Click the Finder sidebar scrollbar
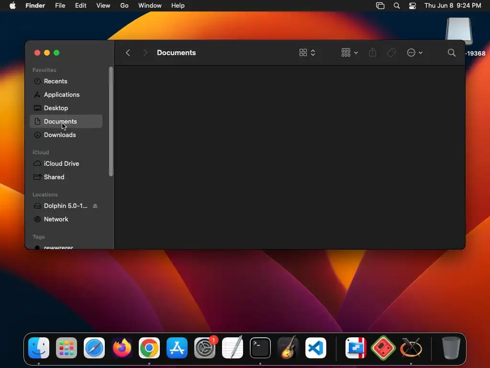 [111, 121]
